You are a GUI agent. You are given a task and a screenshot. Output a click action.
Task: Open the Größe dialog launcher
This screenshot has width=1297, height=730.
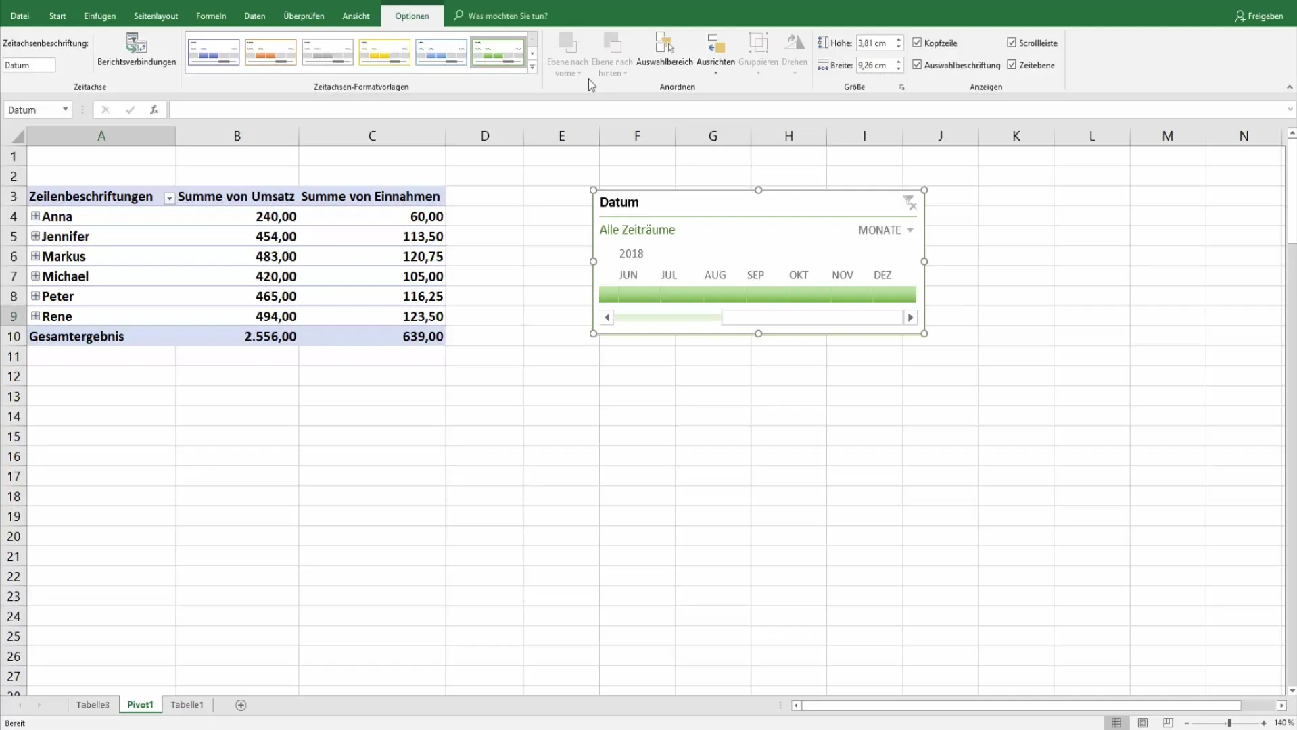901,87
